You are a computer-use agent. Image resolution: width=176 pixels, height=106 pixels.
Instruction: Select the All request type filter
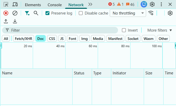pos(6,39)
